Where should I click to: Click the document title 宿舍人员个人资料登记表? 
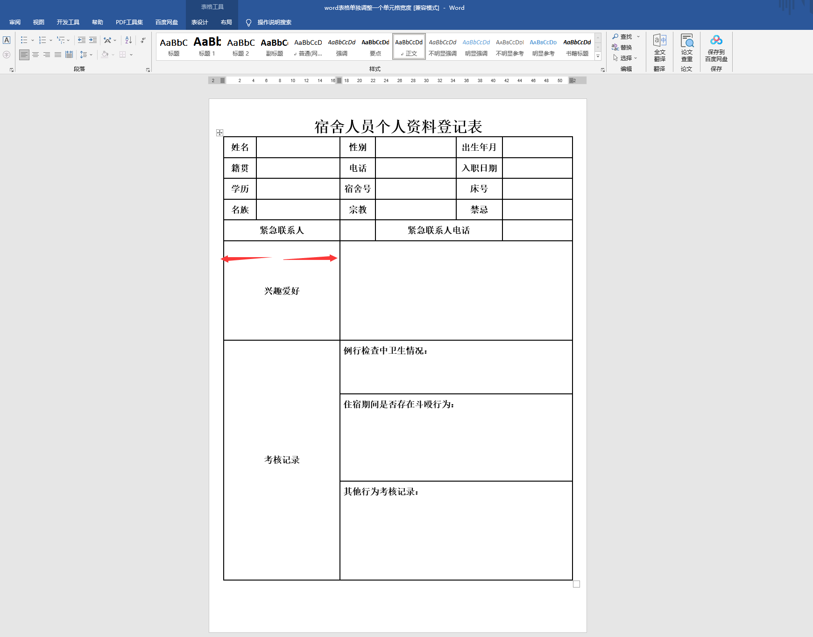coord(398,126)
